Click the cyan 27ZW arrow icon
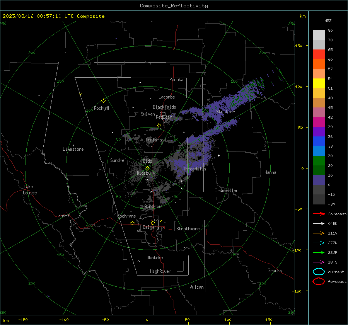Viewport: 348px width, 325px height. 319,243
